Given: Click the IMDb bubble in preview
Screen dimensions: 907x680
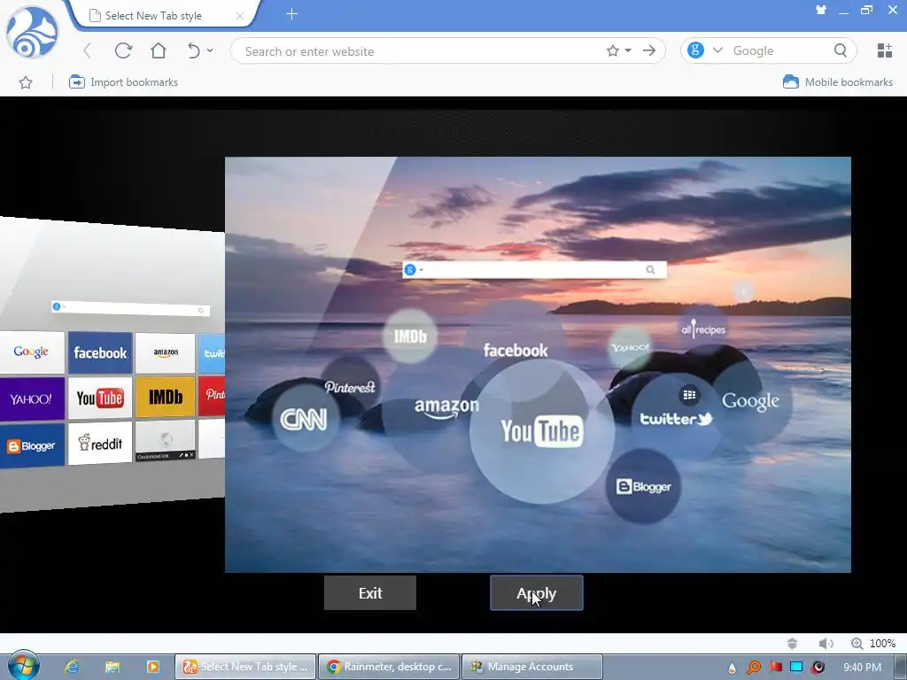Looking at the screenshot, I should point(410,336).
